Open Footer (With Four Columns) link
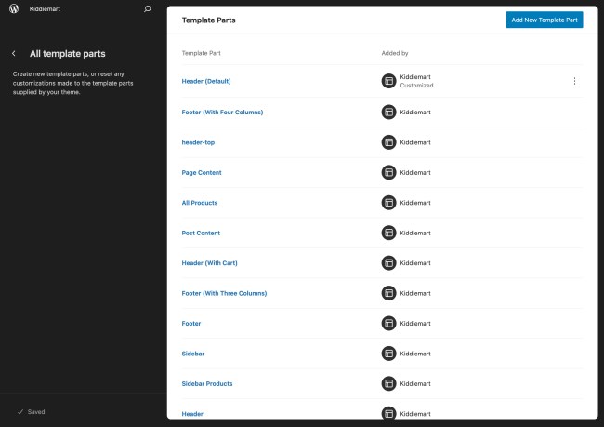604x427 pixels. tap(222, 113)
